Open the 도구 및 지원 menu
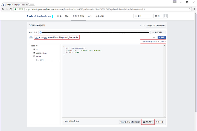The height and width of the screenshot is (131, 197). click(79, 16)
